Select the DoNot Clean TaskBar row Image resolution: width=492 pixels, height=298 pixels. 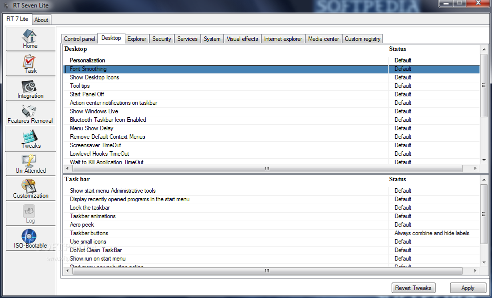[272, 250]
